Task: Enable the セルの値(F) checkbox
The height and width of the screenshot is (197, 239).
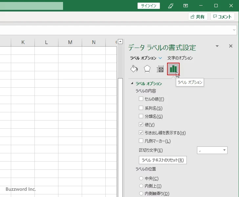Action: pos(141,98)
